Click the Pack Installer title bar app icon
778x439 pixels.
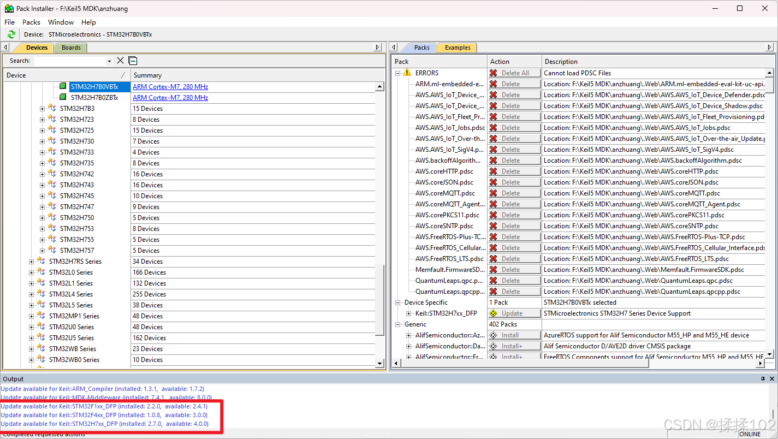(9, 8)
